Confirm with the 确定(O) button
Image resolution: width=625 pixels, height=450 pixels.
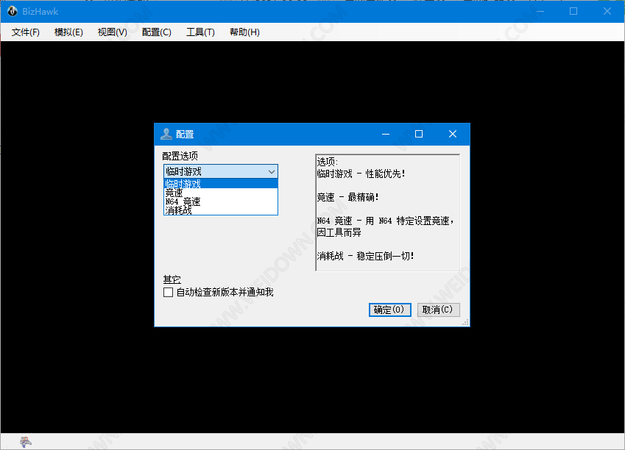pyautogui.click(x=389, y=310)
